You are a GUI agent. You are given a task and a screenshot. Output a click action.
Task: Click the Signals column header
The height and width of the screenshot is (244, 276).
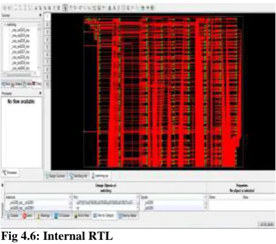pyautogui.click(x=172, y=197)
